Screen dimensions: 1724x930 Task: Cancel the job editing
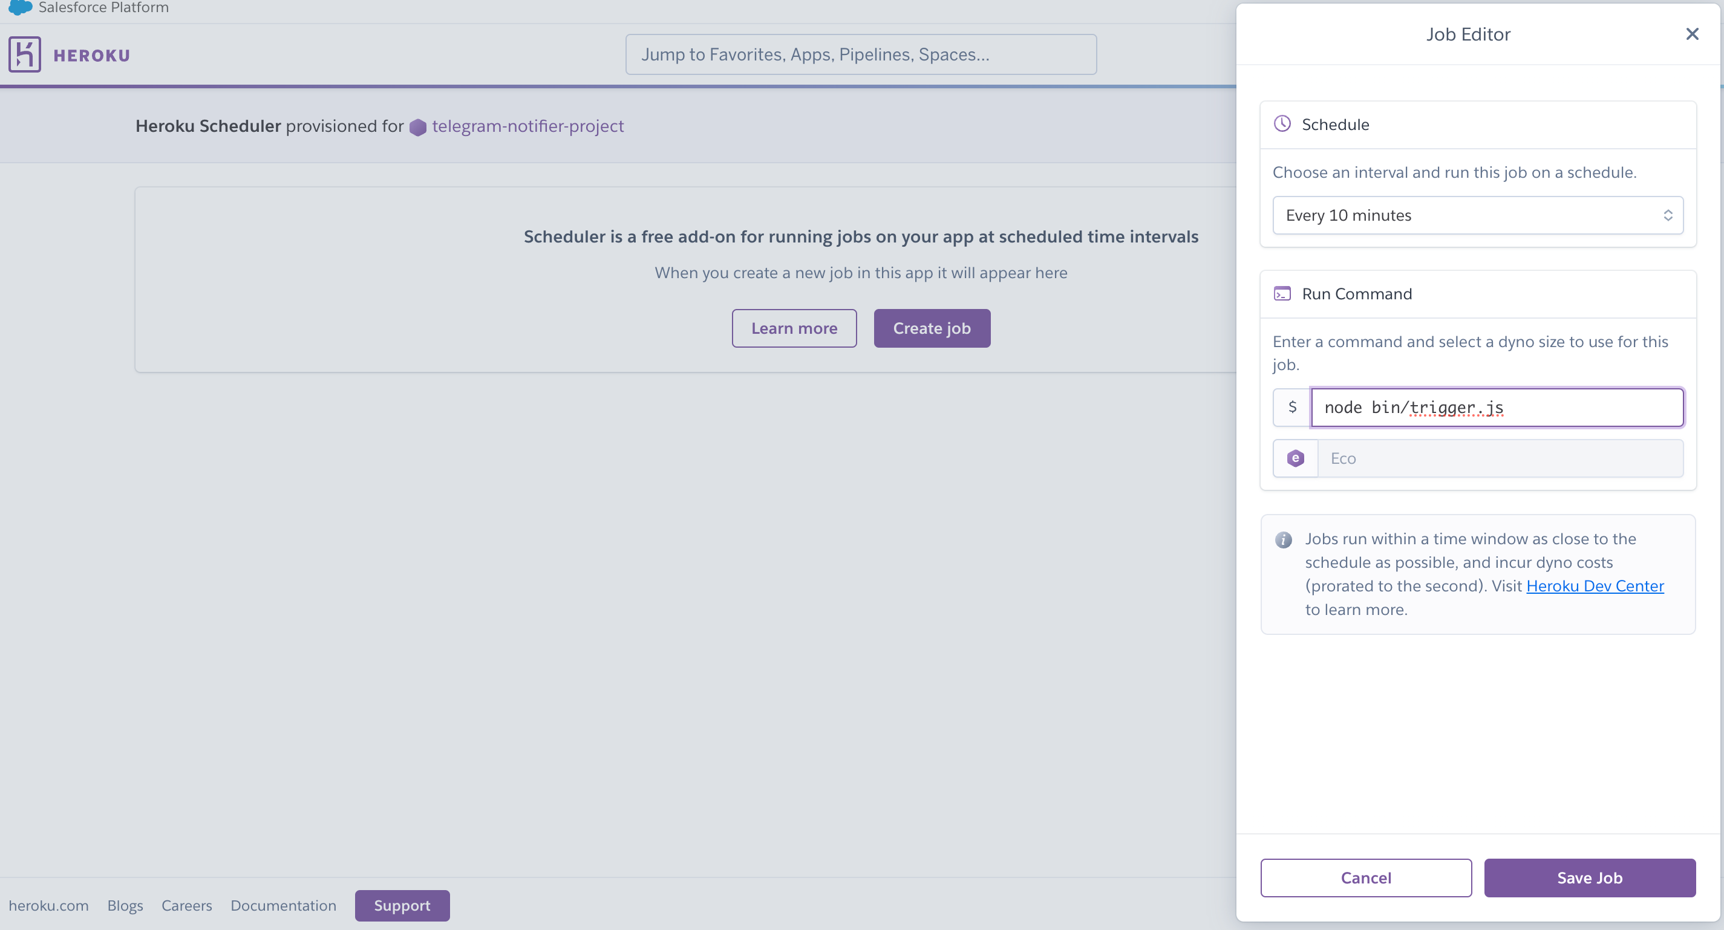click(1366, 878)
